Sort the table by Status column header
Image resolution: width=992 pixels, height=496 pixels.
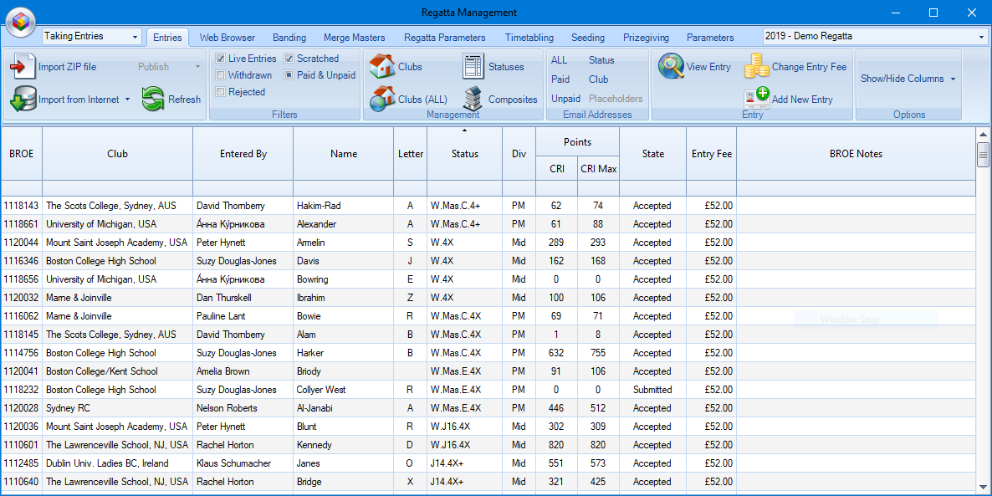click(x=465, y=154)
